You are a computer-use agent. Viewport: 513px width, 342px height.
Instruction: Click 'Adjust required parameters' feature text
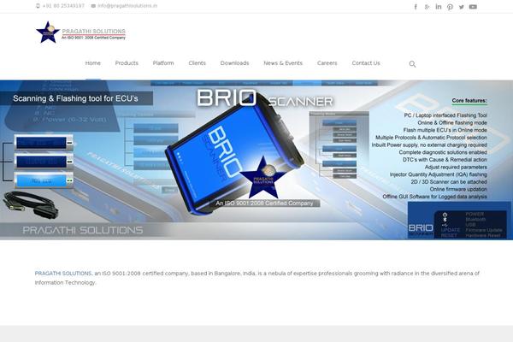tap(456, 167)
